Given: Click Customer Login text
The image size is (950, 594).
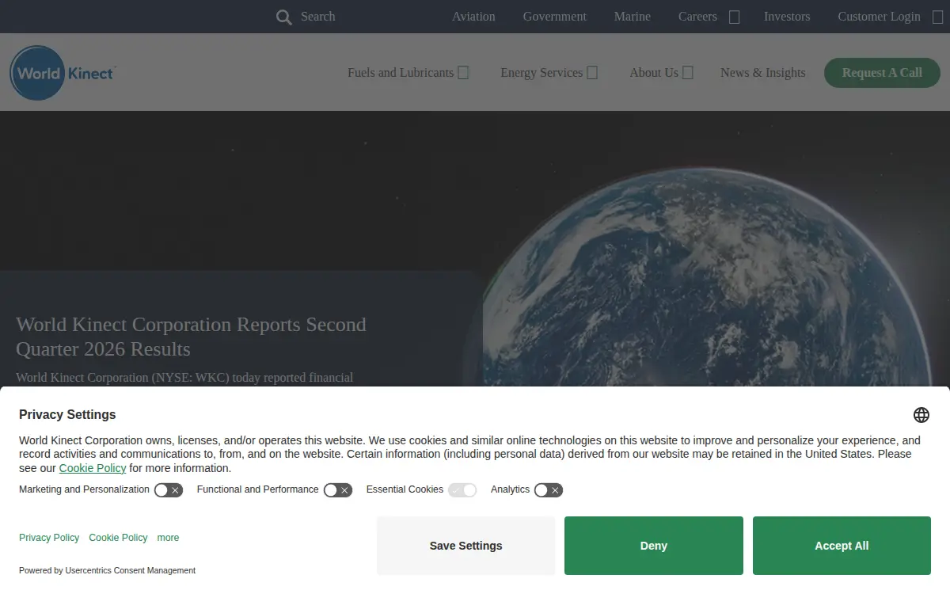Looking at the screenshot, I should coord(879,17).
